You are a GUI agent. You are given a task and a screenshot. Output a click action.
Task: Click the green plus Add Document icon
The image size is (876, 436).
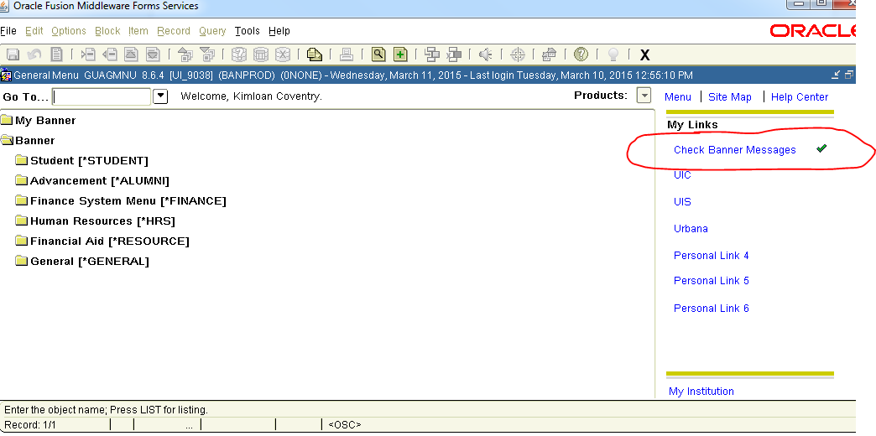[x=400, y=54]
